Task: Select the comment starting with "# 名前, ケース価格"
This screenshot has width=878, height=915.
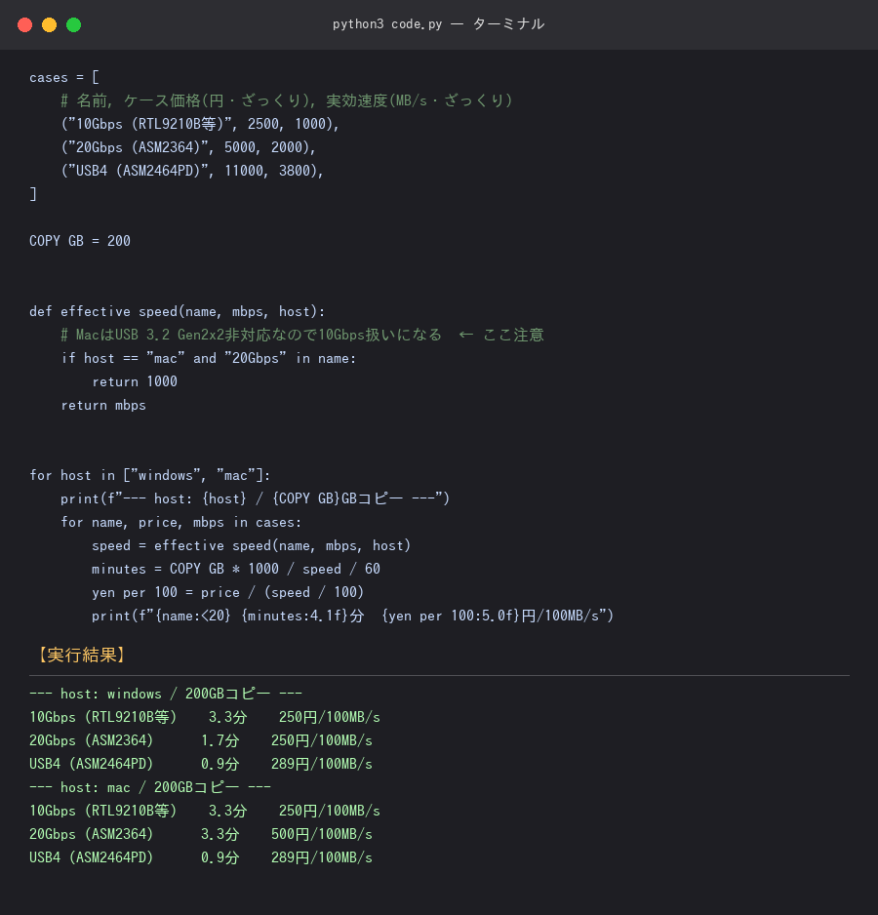Action: pos(287,100)
